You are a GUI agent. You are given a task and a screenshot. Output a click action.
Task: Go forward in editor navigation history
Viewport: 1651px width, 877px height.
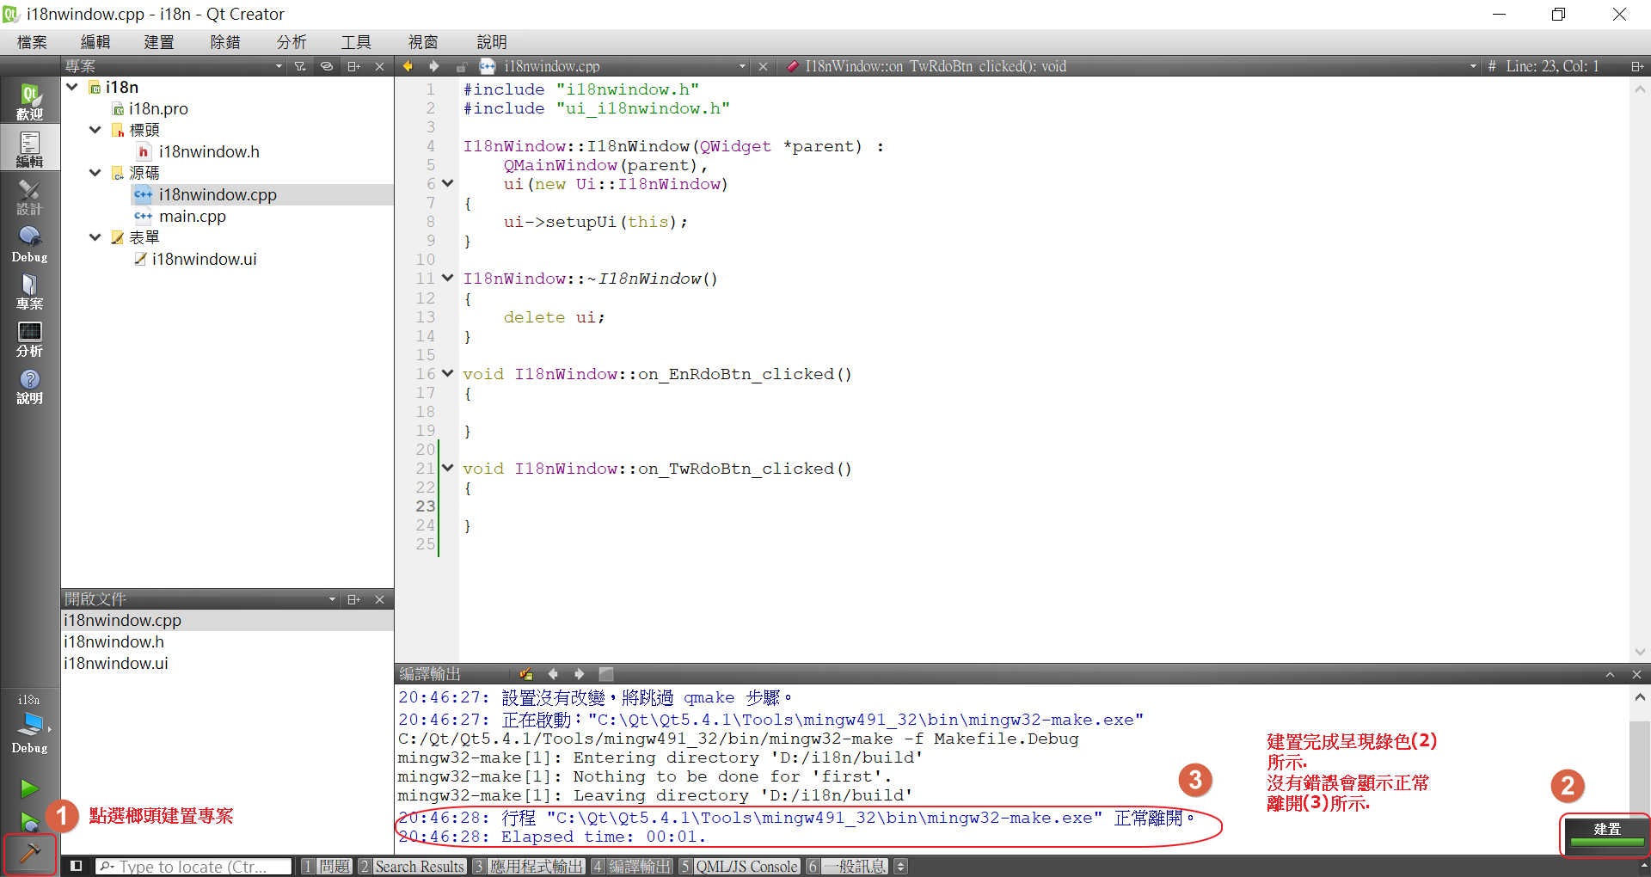(433, 66)
